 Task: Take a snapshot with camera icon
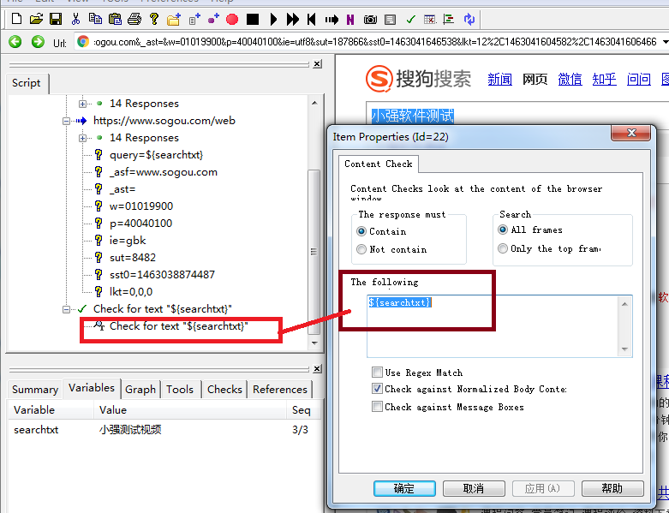tap(370, 19)
